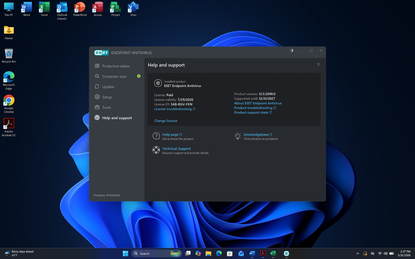Click license validity 7/29/2026 value

[185, 100]
